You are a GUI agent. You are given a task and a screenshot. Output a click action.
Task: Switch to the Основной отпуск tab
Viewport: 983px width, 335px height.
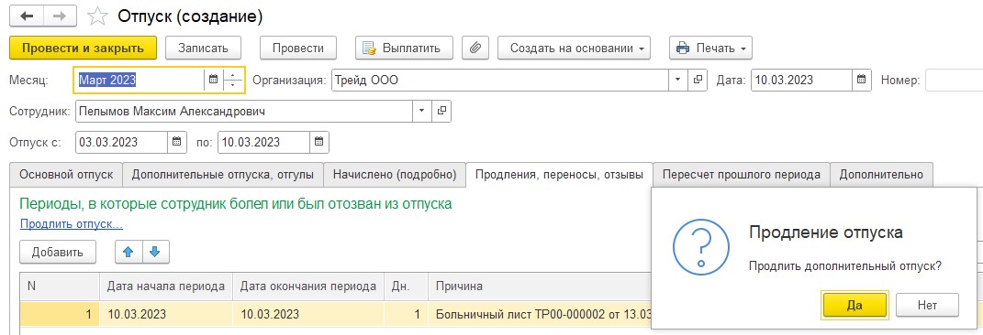66,175
